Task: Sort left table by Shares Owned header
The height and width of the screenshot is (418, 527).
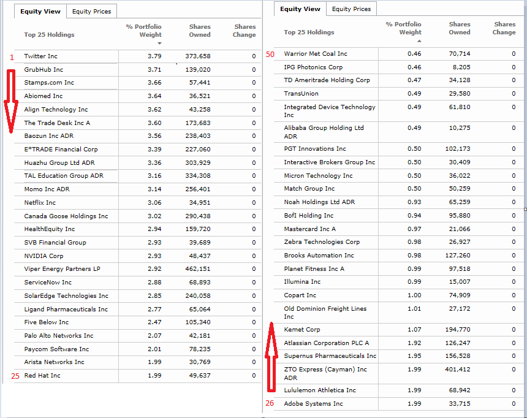Action: (x=199, y=31)
